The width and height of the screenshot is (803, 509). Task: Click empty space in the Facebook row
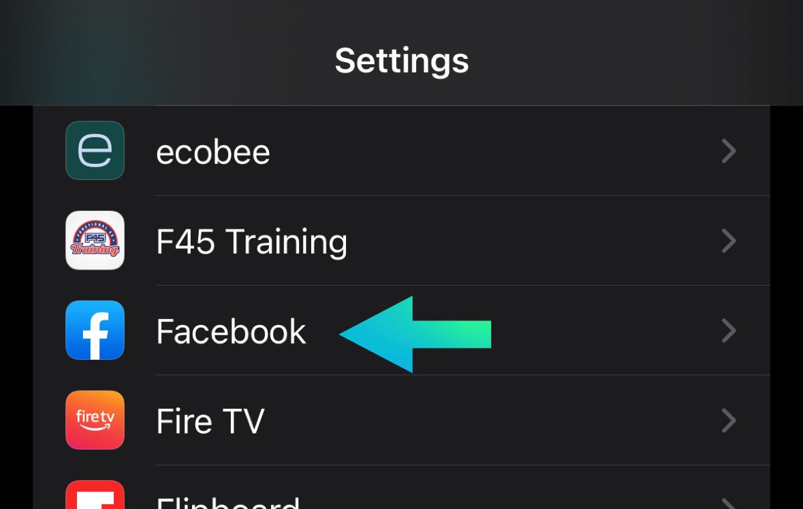pos(602,331)
